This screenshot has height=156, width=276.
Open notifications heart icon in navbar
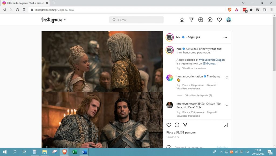(219, 20)
